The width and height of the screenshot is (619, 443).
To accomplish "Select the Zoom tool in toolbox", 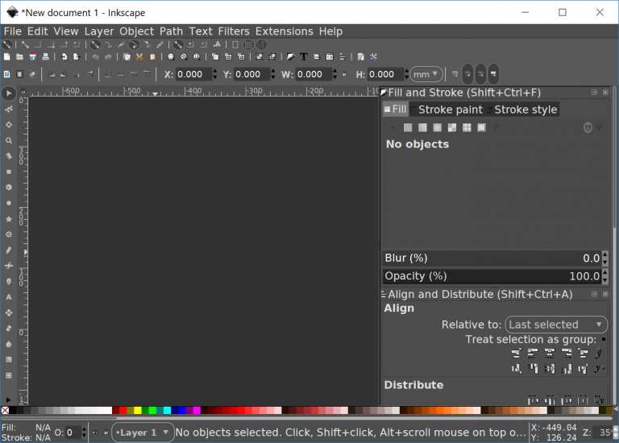I will (9, 140).
